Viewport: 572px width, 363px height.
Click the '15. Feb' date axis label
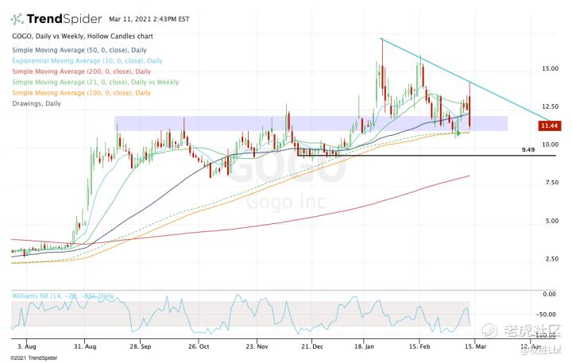(419, 346)
